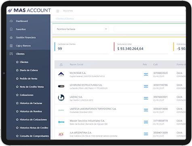Open Caja y Bancos section

pos(23,46)
